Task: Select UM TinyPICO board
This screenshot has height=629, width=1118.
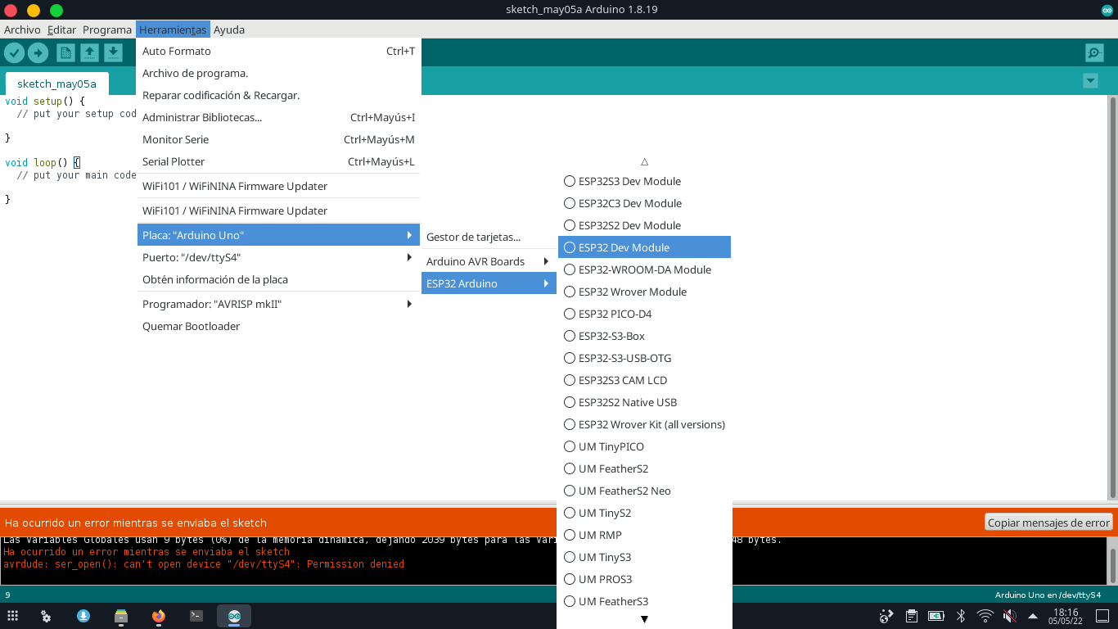Action: point(644,446)
